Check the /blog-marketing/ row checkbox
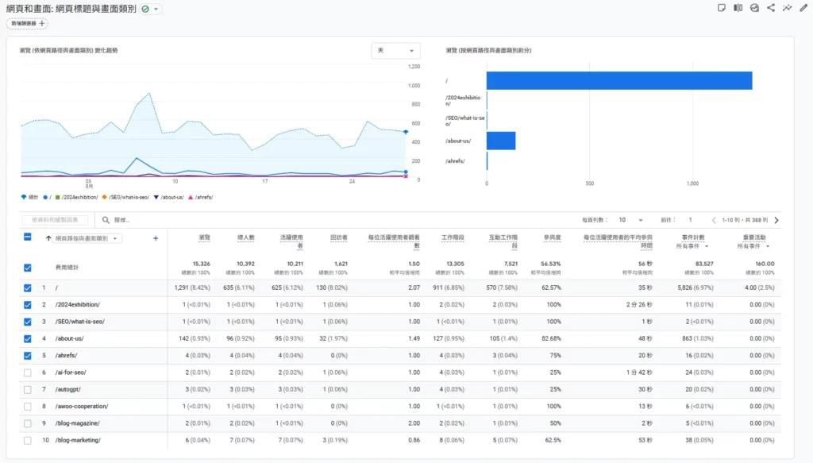813x463 pixels. tap(28, 441)
